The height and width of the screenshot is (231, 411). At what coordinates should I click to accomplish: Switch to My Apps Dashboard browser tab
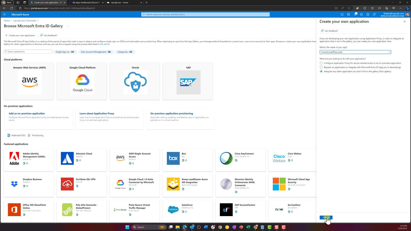click(86, 3)
